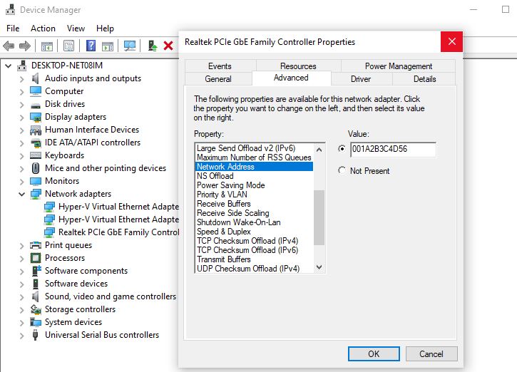This screenshot has height=372, width=517.
Task: Click the Realtek PCIe GbE adapter icon
Action: 49,232
